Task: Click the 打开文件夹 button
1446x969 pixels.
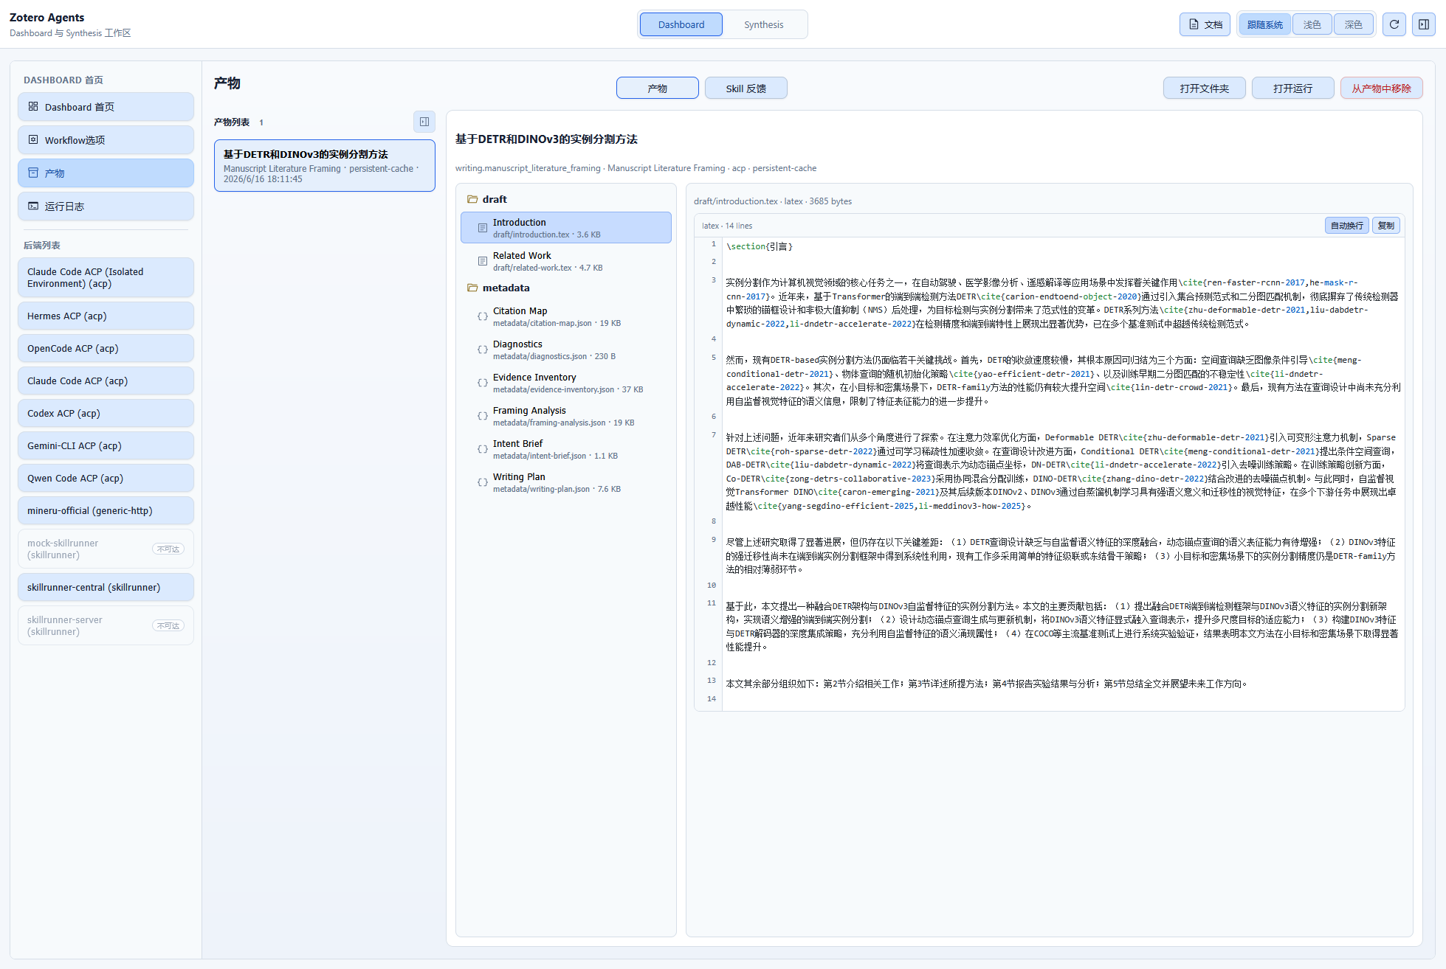Action: (x=1204, y=88)
